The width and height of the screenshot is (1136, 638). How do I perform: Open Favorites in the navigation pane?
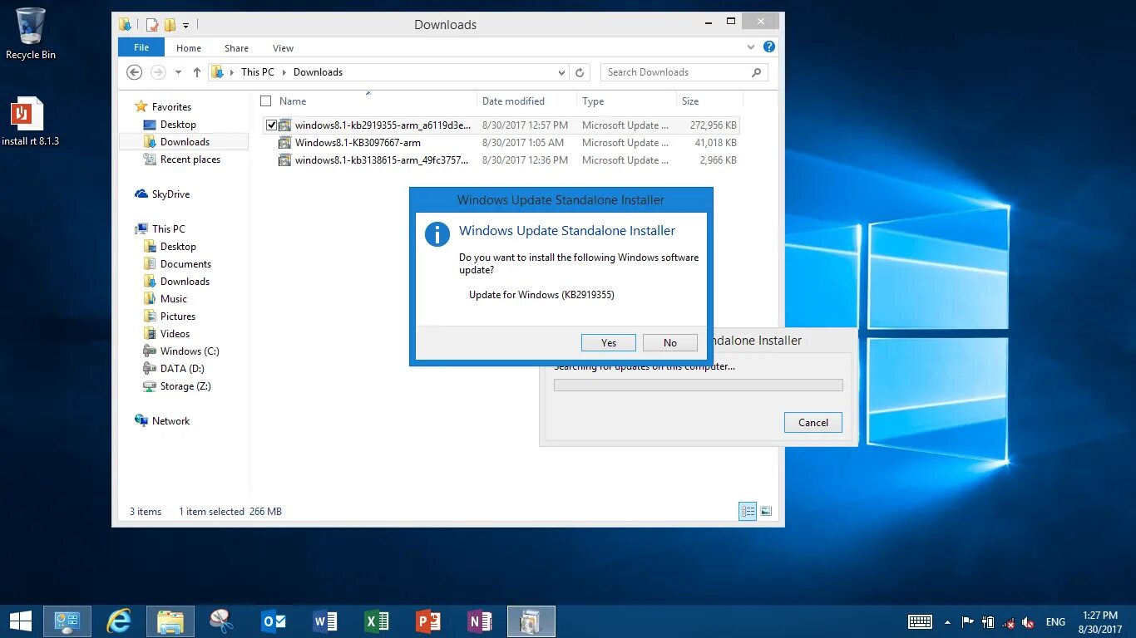pos(171,107)
